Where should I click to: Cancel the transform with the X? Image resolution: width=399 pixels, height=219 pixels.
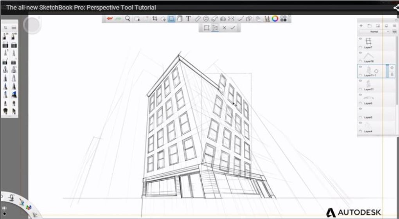point(224,28)
